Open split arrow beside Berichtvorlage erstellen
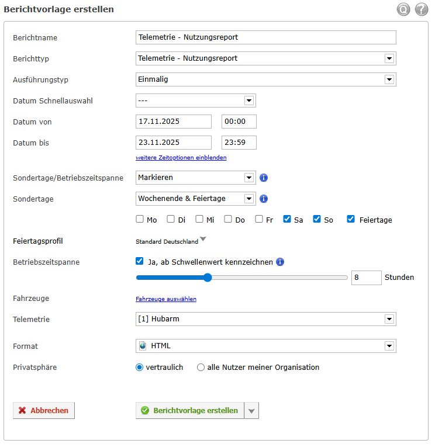The width and height of the screenshot is (442, 447). (x=251, y=411)
